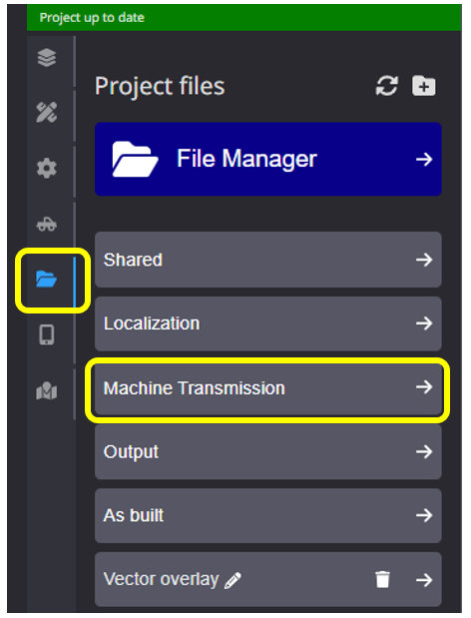Screen dimensions: 471x618
Task: Click the File Manager arrow
Action: click(424, 159)
